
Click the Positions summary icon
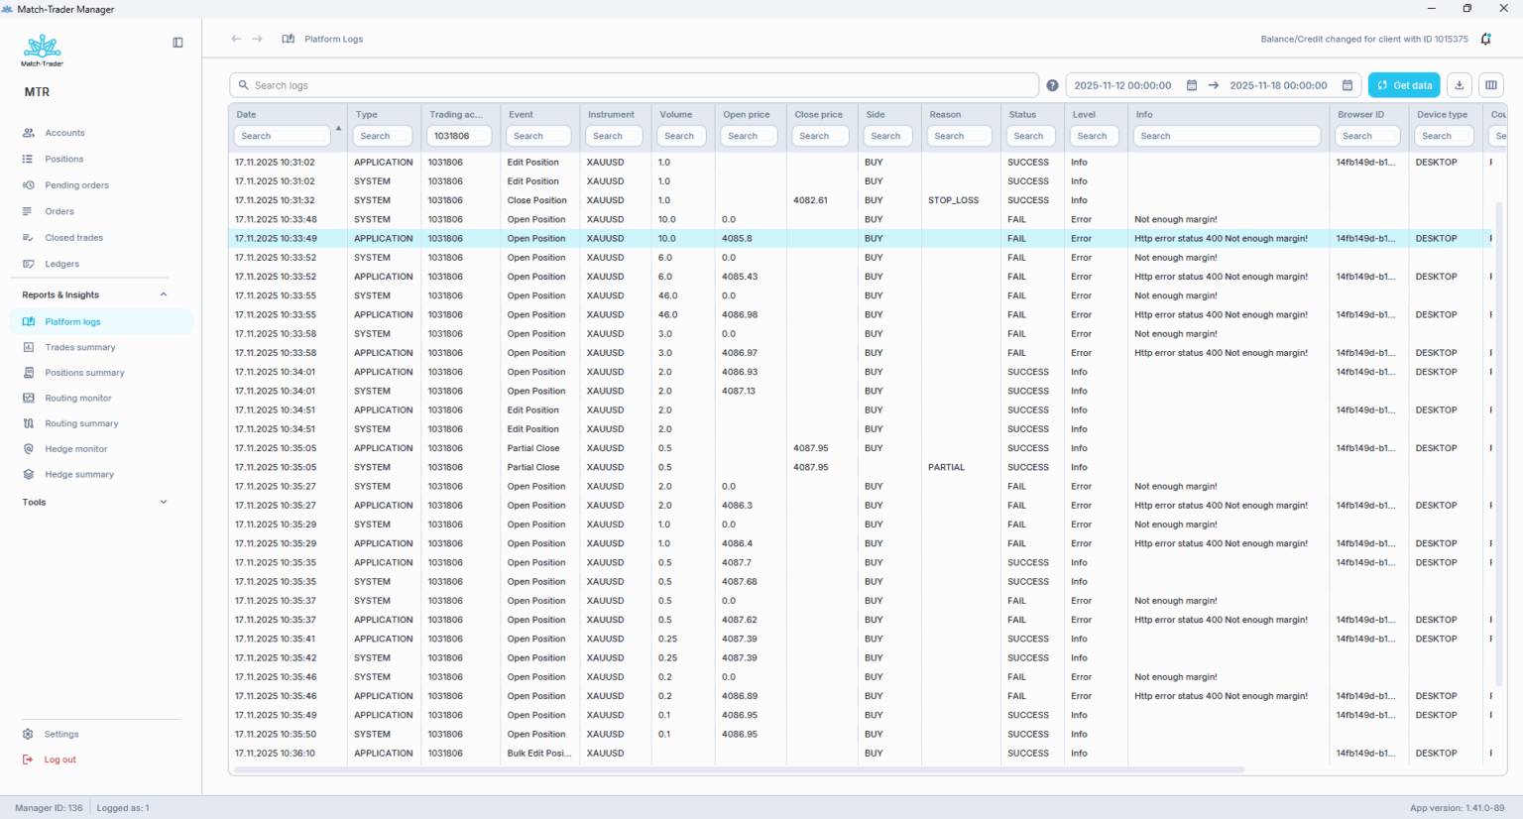click(28, 373)
